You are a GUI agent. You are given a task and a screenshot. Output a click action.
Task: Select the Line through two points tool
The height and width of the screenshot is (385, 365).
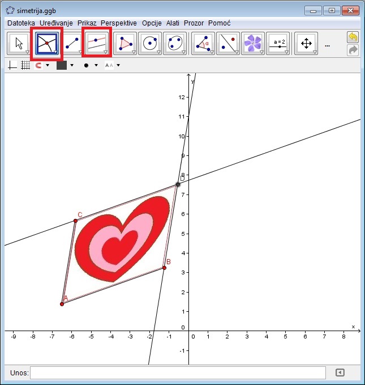(72, 43)
